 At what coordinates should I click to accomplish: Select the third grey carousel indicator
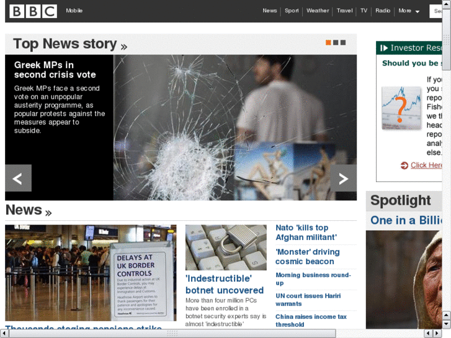coord(343,43)
